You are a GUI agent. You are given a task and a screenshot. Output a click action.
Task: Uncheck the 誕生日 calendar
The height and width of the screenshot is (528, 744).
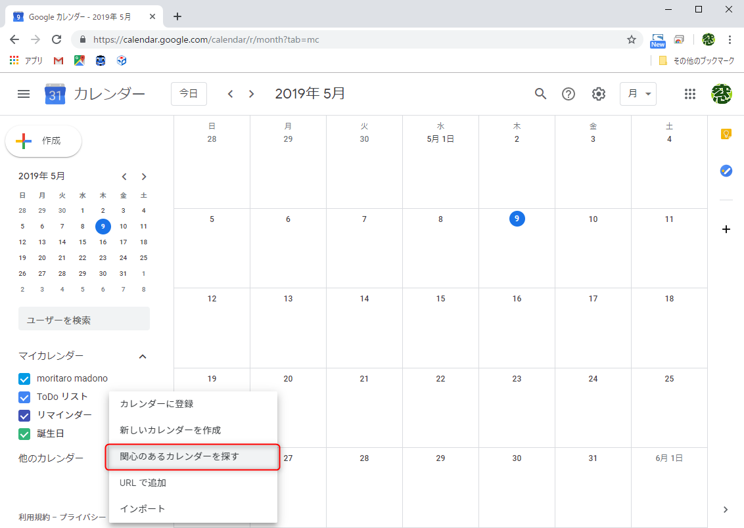[x=24, y=433]
